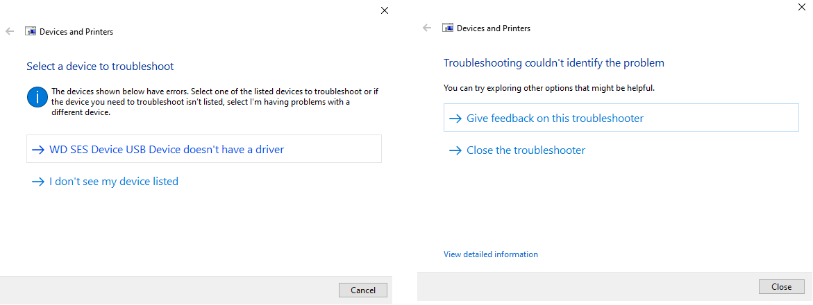Click Devices and Printers icon in left window
This screenshot has width=813, height=305.
[x=31, y=32]
